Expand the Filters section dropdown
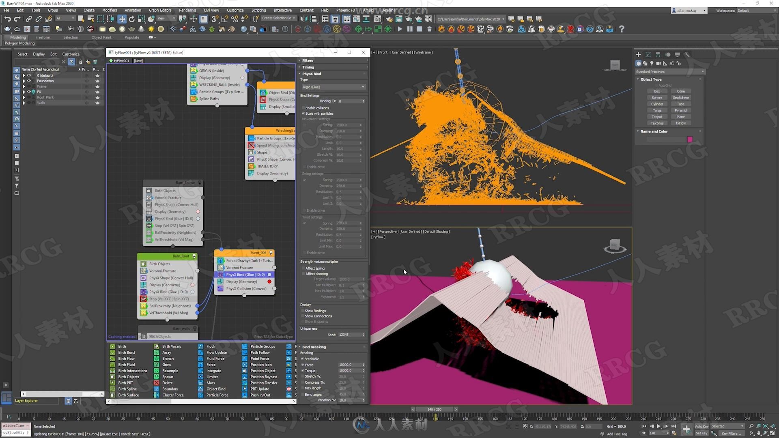The height and width of the screenshot is (438, 779). [x=308, y=60]
